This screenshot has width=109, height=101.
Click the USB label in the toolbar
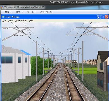pyautogui.click(x=18, y=12)
